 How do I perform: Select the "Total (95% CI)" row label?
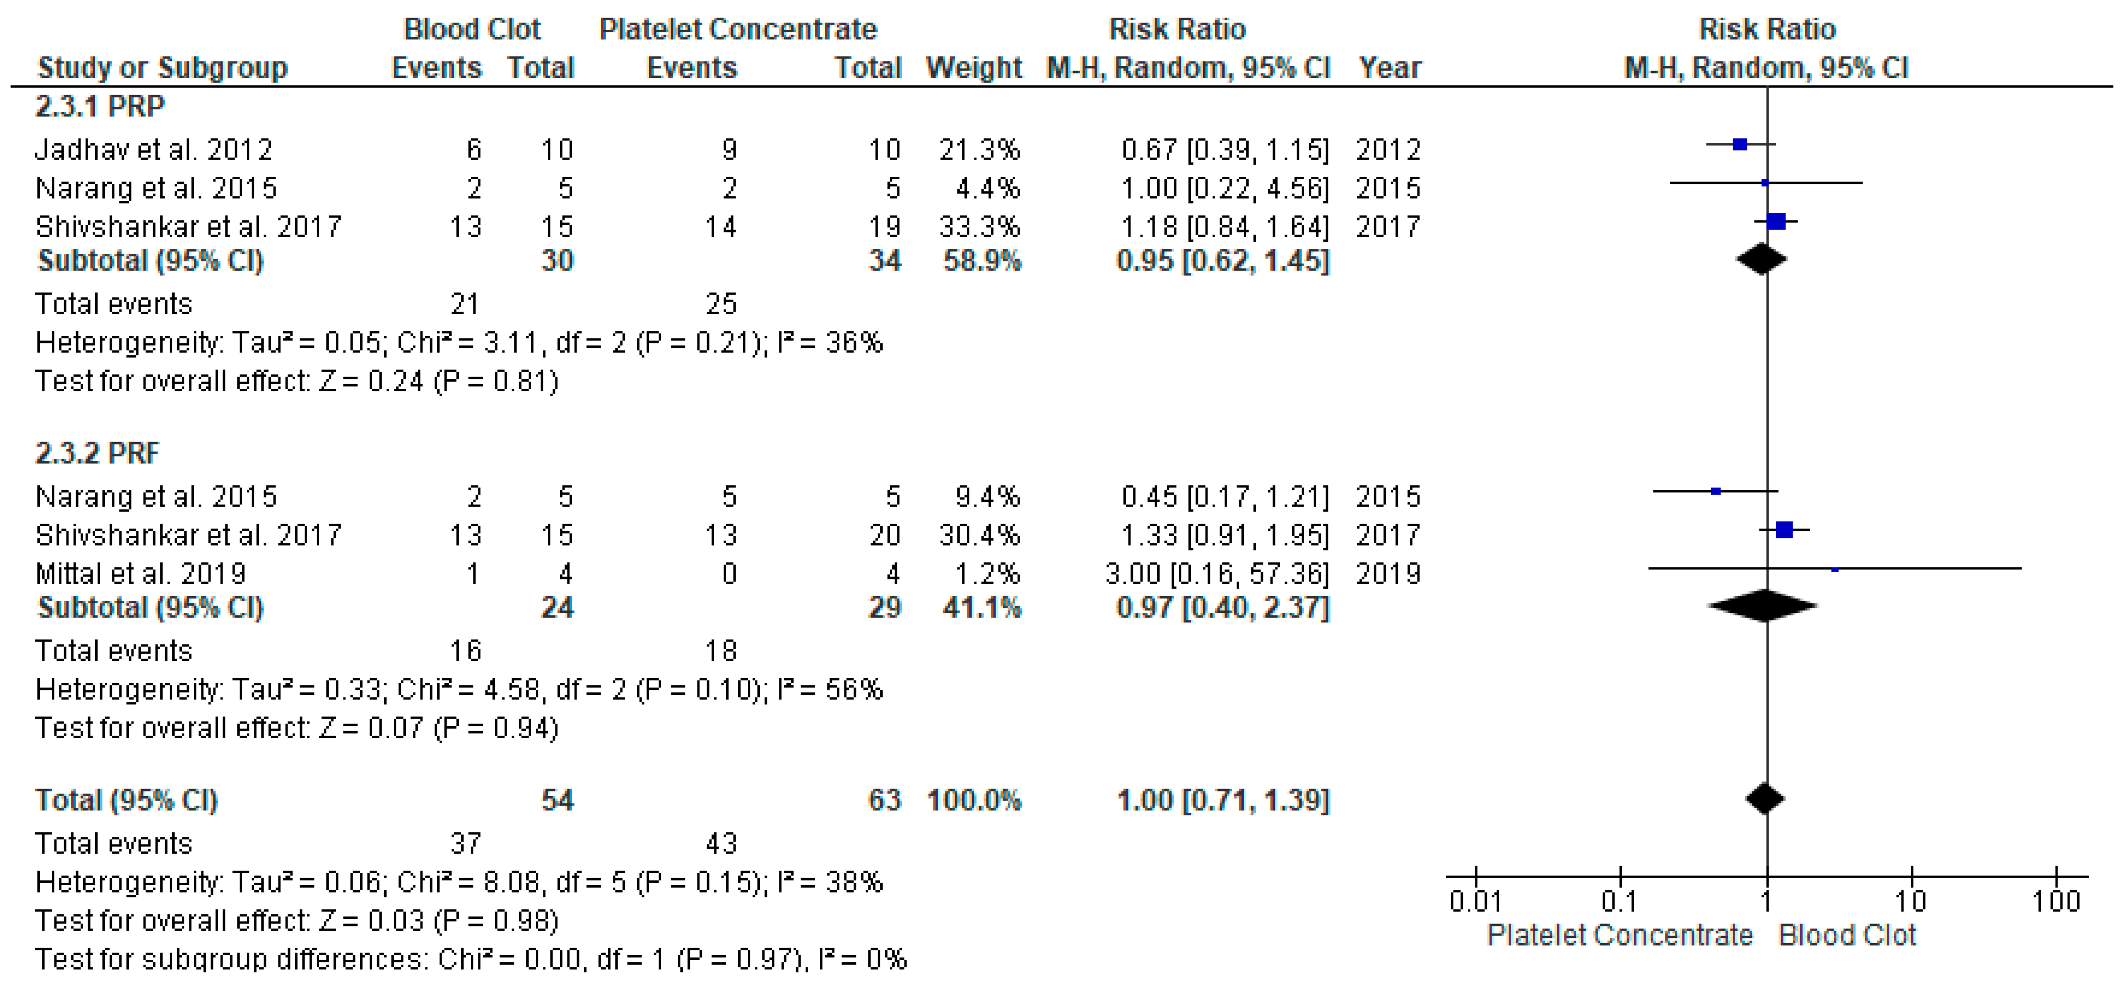(126, 800)
